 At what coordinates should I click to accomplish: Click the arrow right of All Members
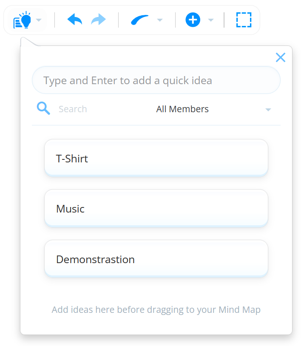click(x=268, y=110)
